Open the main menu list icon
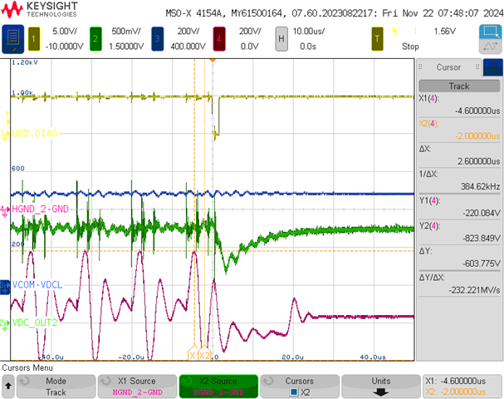 click(x=12, y=38)
